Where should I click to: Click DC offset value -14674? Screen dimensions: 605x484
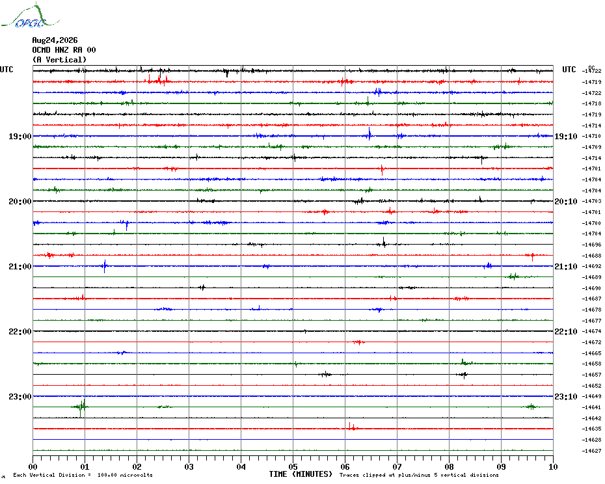591,332
